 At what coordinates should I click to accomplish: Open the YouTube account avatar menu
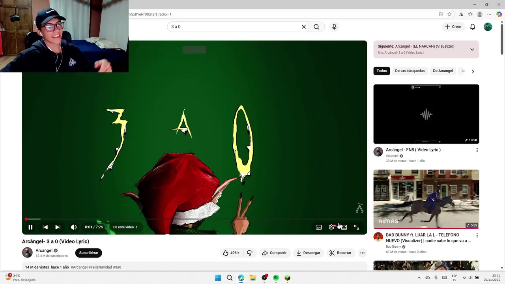click(488, 27)
